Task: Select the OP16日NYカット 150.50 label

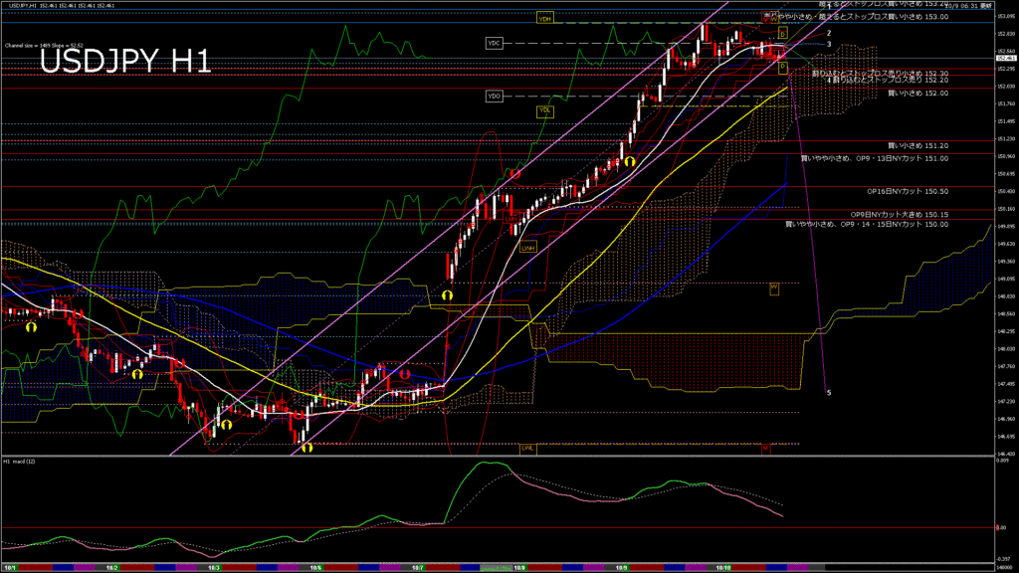Action: (907, 191)
